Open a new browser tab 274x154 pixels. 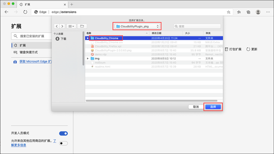72,4
